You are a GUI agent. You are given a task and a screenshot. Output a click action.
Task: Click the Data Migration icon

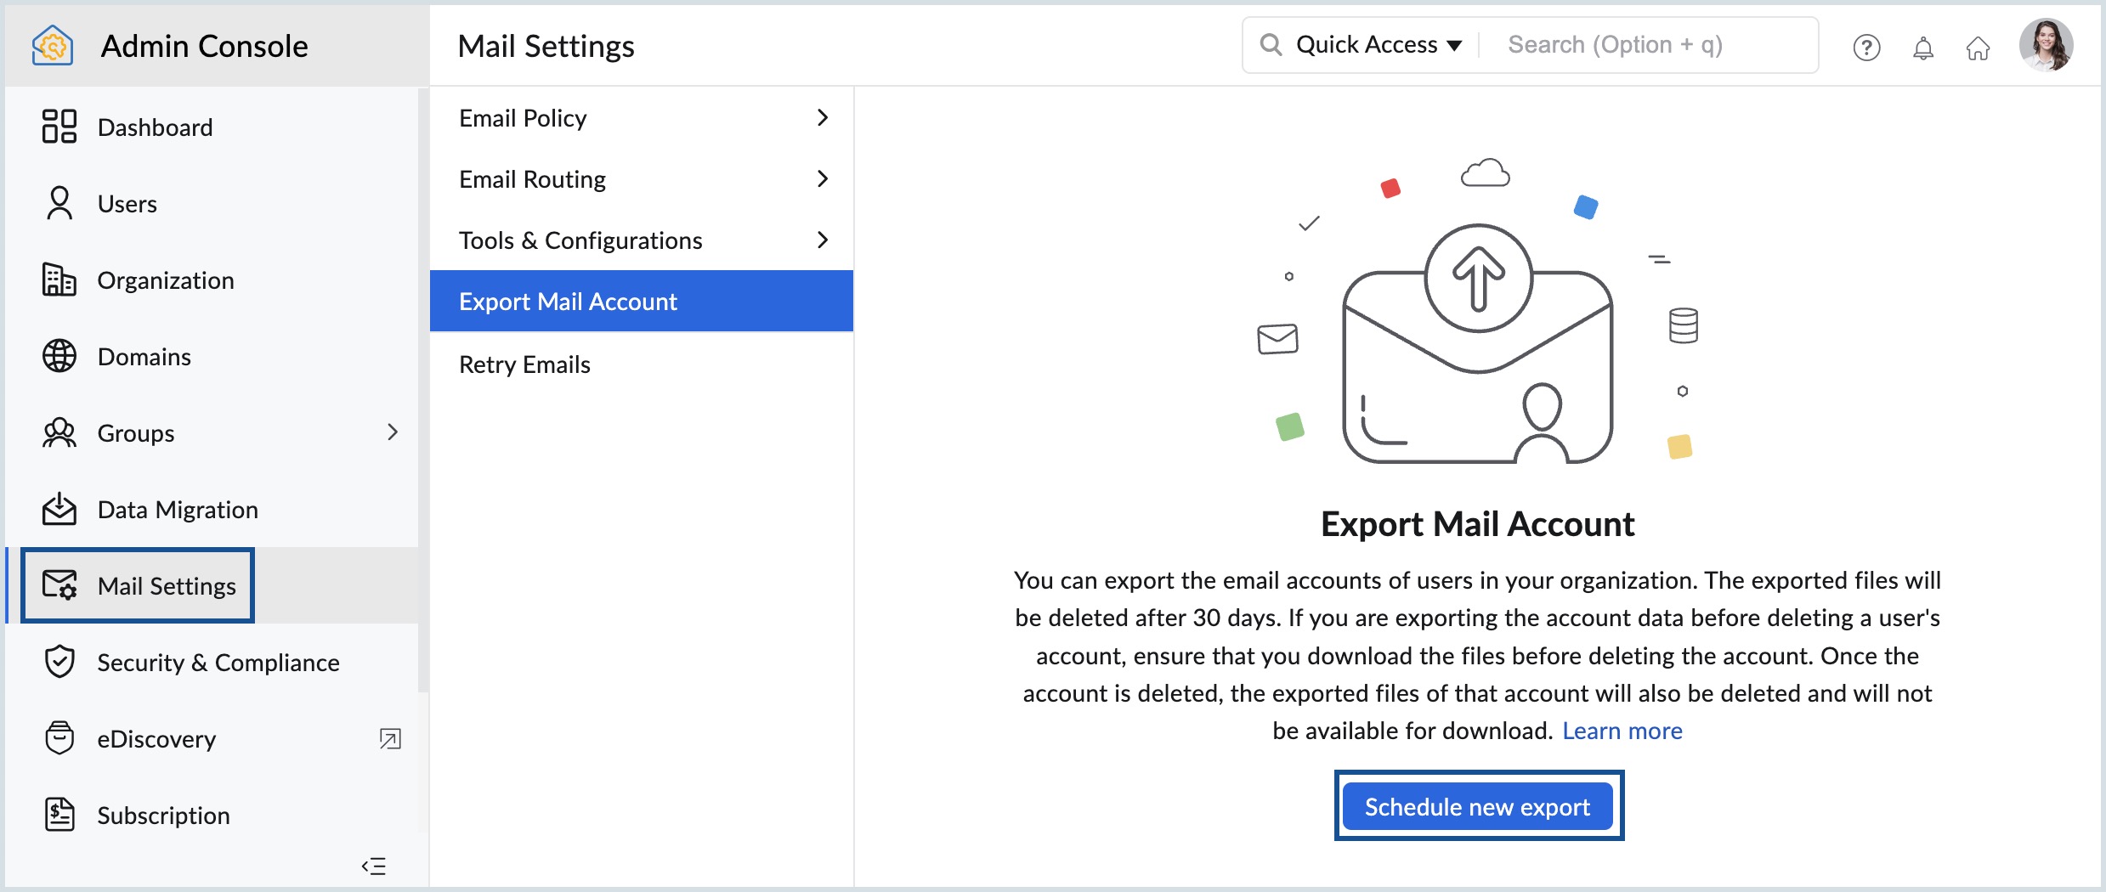coord(59,509)
